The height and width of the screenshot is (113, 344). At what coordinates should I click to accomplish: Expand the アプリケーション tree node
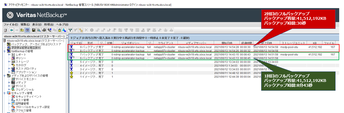point(9,72)
